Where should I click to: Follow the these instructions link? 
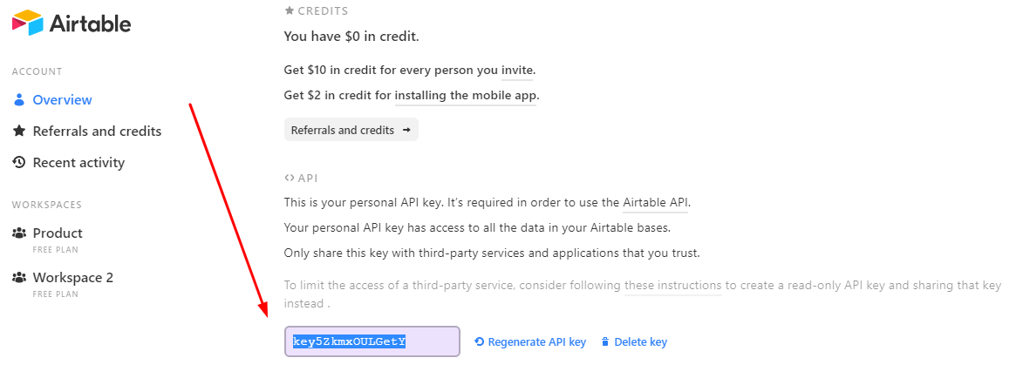pyautogui.click(x=672, y=286)
